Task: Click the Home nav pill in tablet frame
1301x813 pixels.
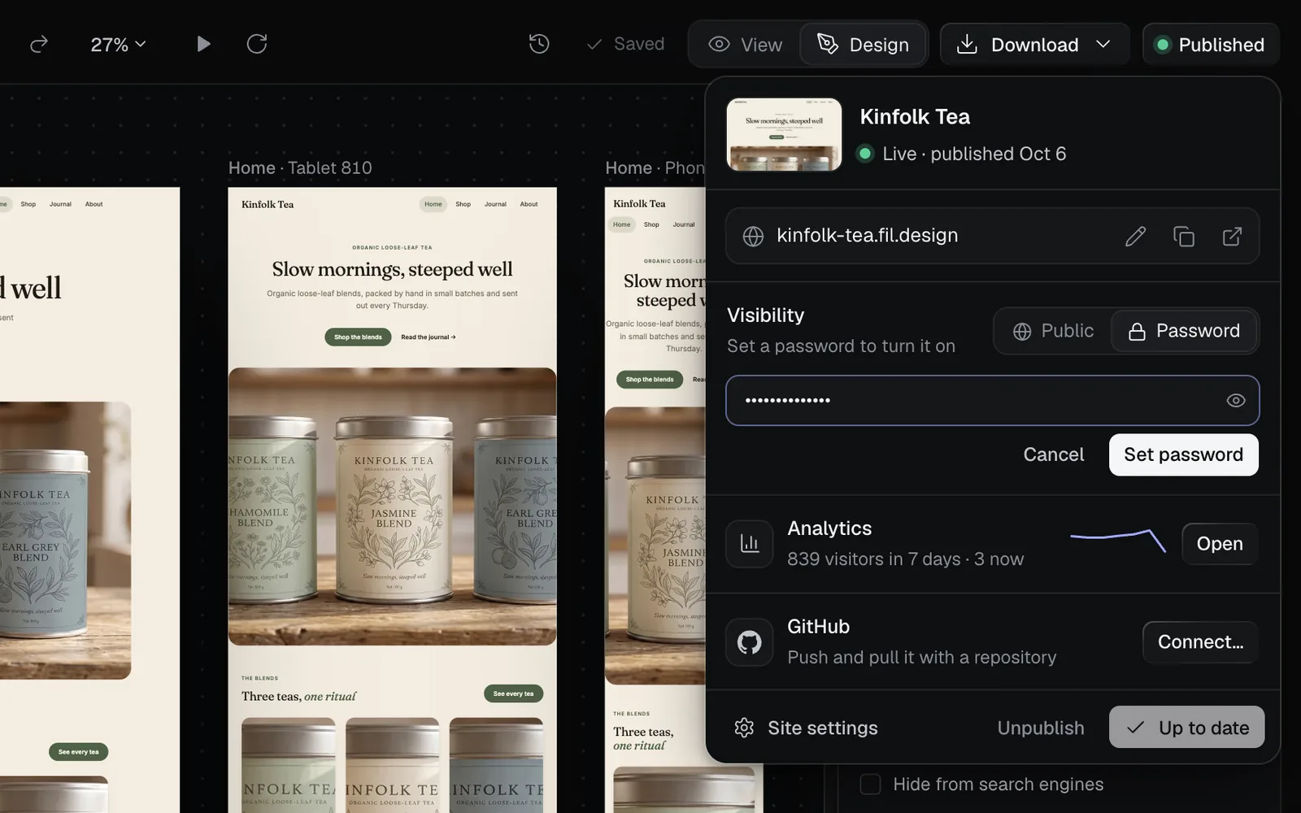Action: pyautogui.click(x=433, y=204)
